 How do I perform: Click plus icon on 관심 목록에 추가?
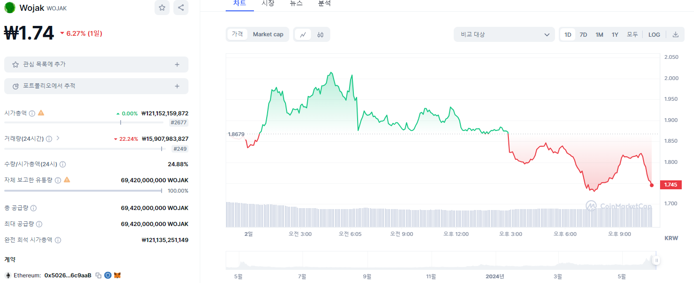(x=177, y=65)
